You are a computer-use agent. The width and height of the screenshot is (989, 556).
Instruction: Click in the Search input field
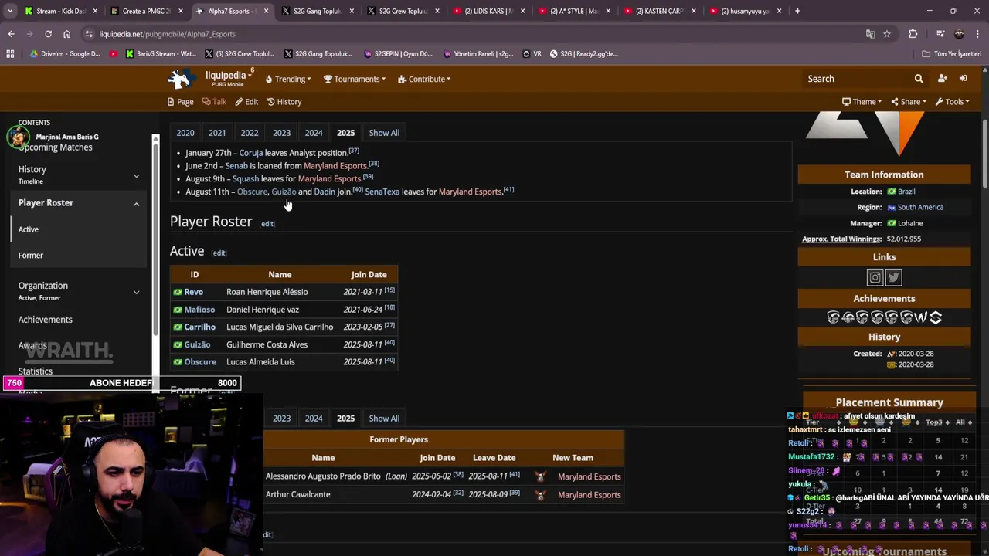858,79
